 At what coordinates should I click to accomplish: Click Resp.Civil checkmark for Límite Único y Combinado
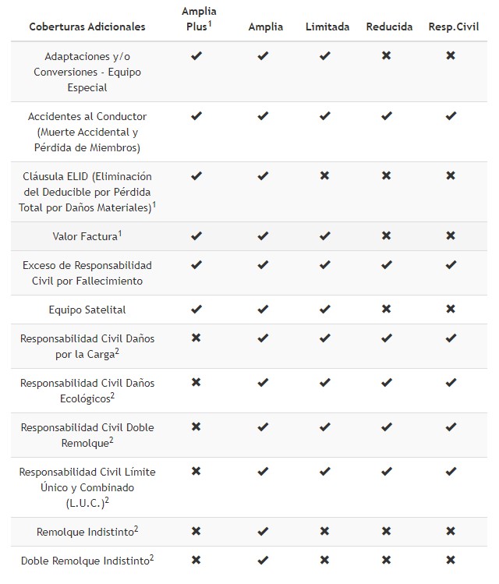[451, 472]
